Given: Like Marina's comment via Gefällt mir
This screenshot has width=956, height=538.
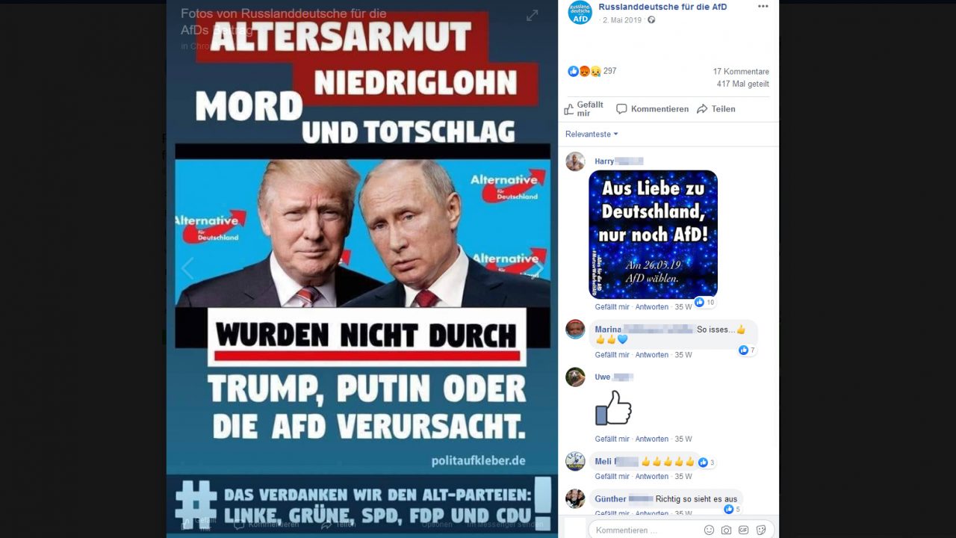Looking at the screenshot, I should point(612,355).
